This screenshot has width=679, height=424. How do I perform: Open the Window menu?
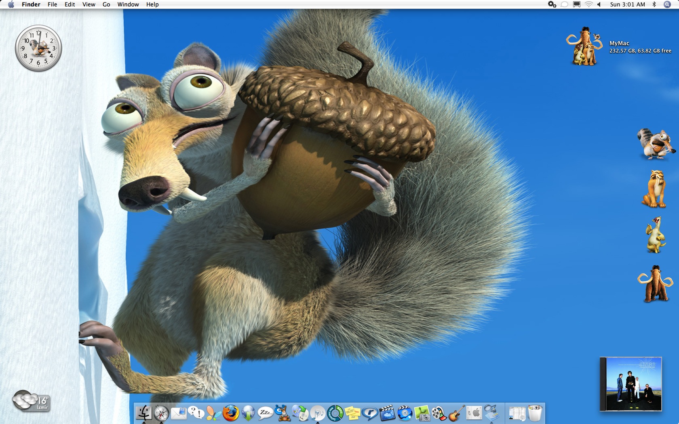(x=128, y=4)
